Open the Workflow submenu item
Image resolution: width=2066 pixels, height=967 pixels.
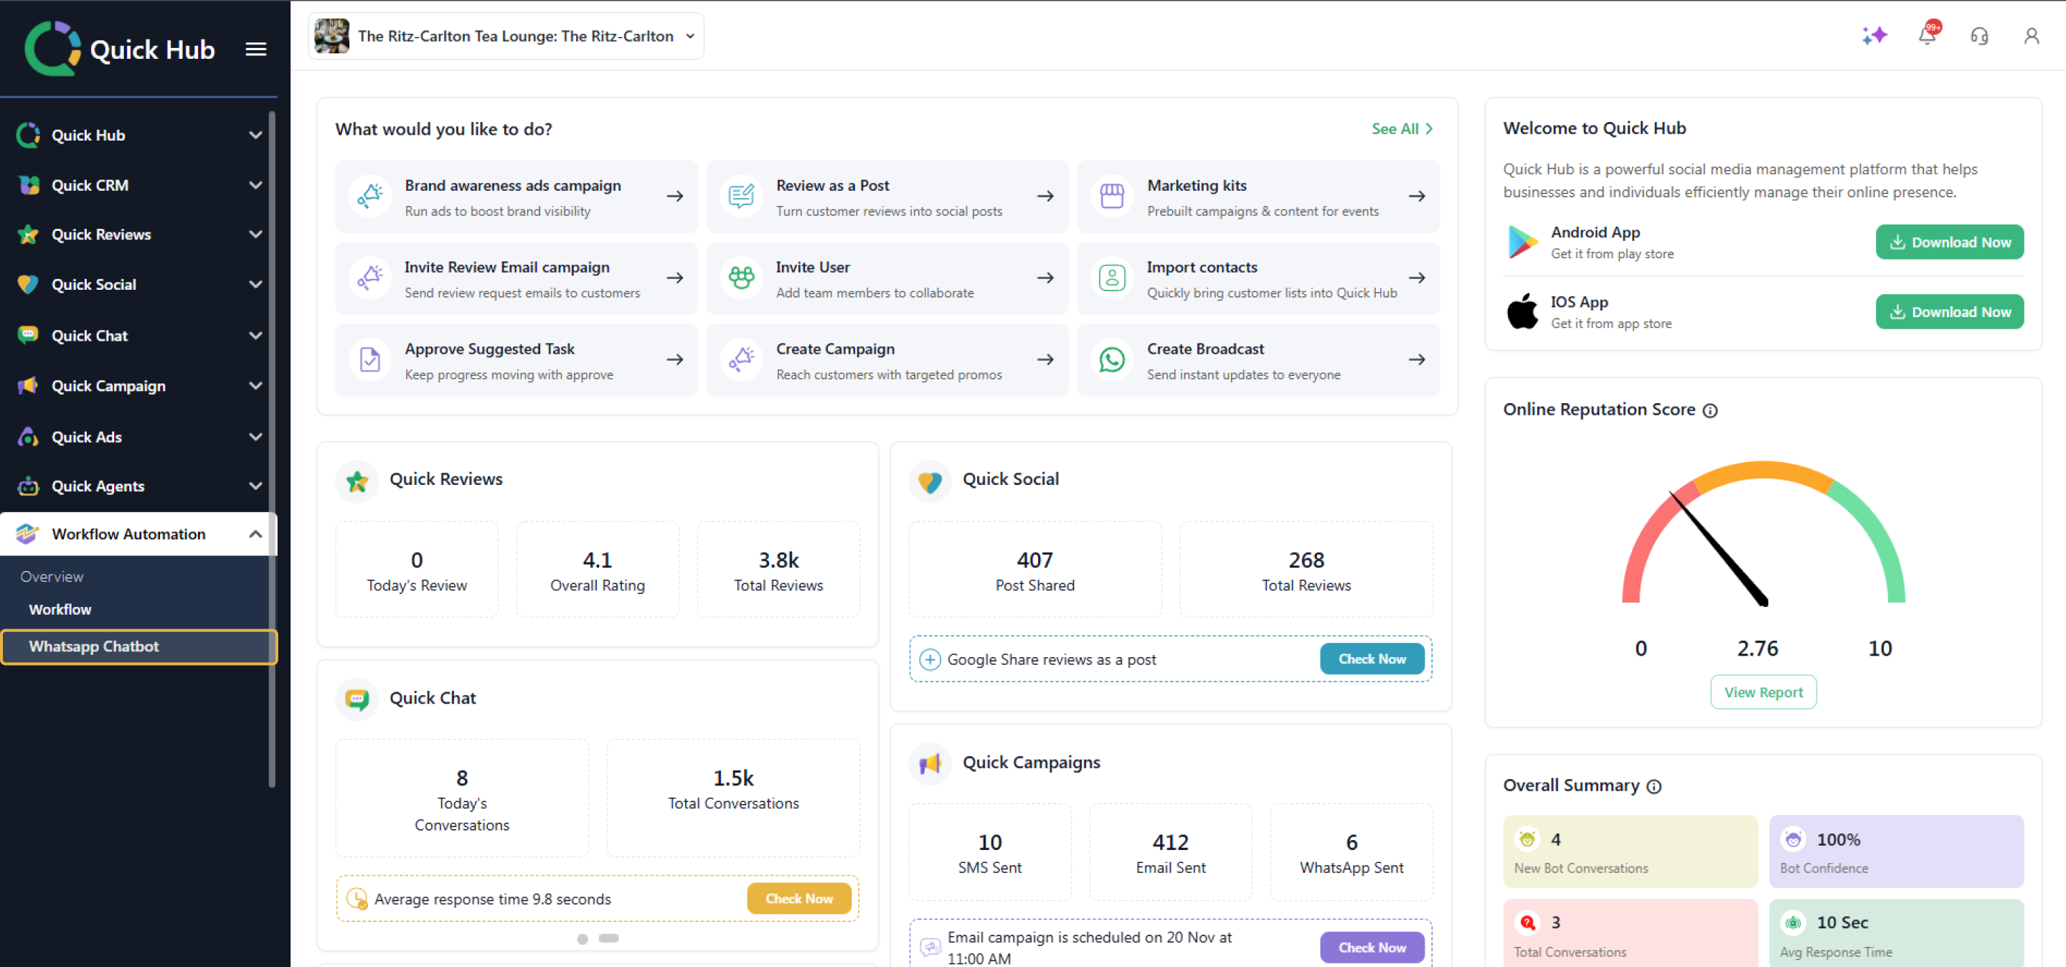[60, 609]
